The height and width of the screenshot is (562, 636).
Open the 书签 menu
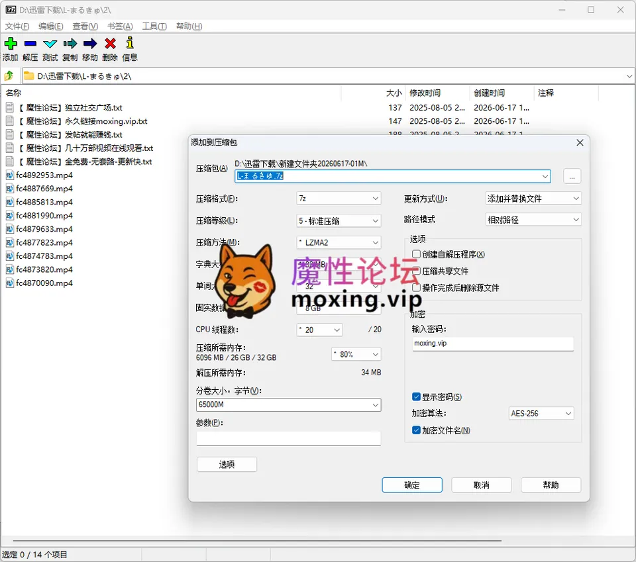[120, 26]
